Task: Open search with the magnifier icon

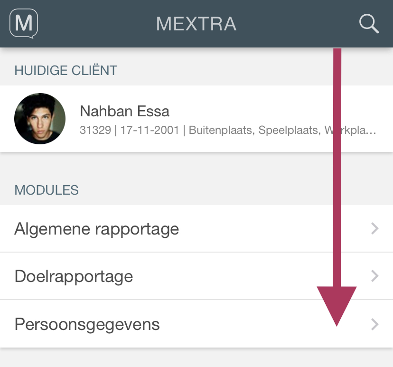Action: pos(369,24)
